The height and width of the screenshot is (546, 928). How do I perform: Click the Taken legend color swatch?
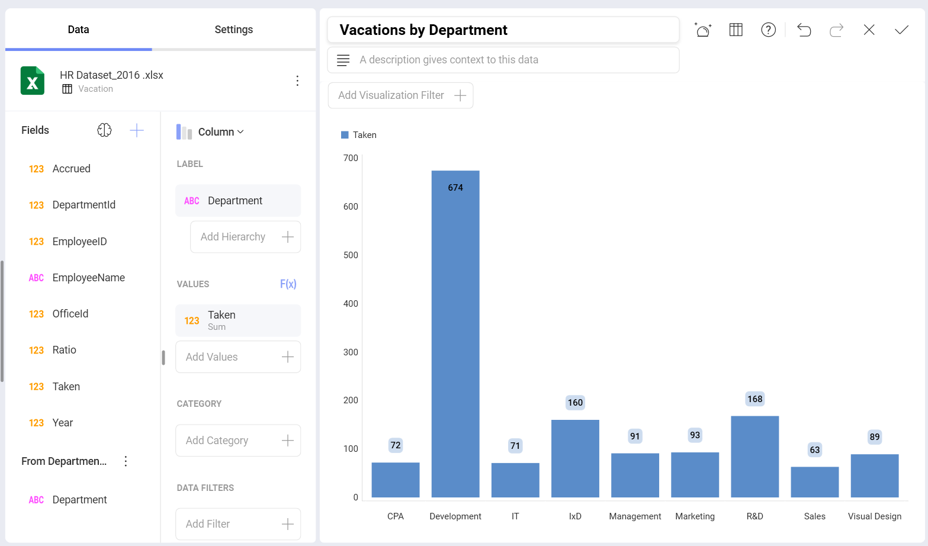click(x=345, y=135)
